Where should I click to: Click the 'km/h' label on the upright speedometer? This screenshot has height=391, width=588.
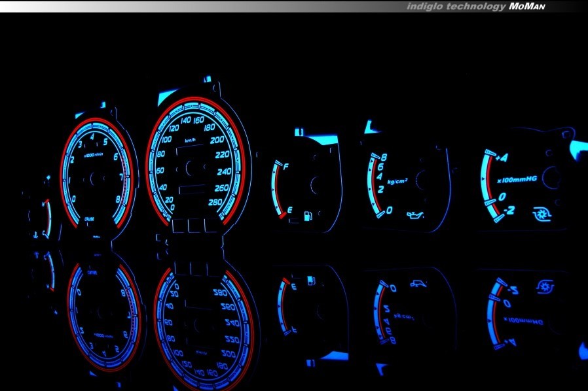190,141
